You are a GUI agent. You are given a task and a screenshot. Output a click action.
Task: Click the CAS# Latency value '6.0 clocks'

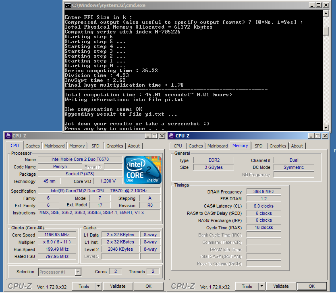[264, 206]
